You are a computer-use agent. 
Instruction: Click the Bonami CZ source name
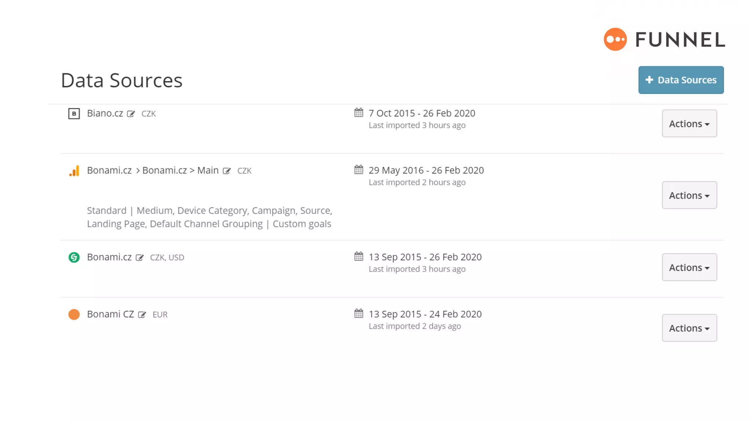tap(110, 314)
